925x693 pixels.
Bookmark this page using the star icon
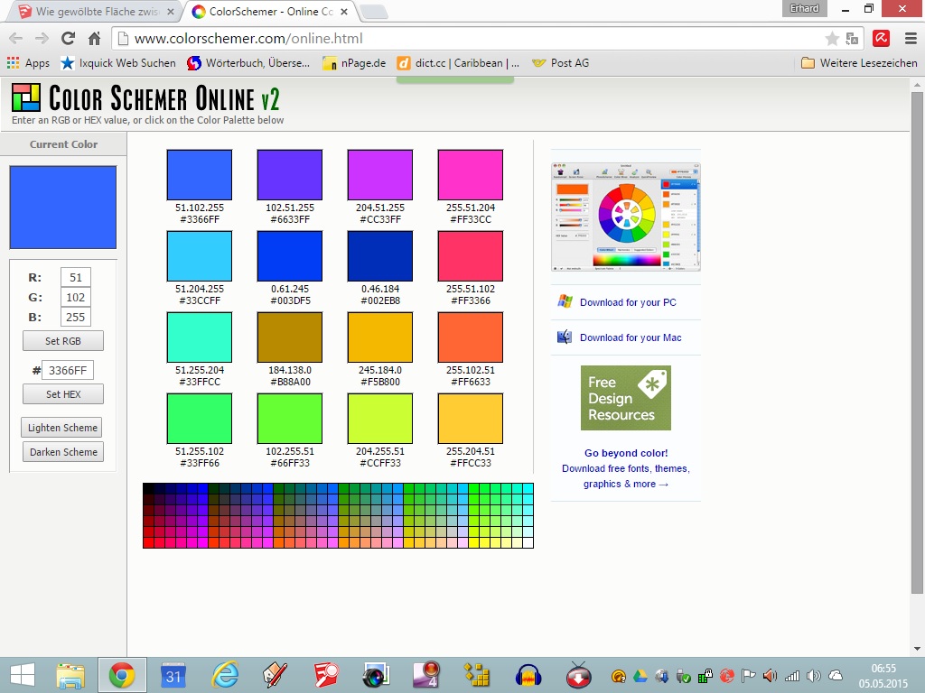point(832,39)
